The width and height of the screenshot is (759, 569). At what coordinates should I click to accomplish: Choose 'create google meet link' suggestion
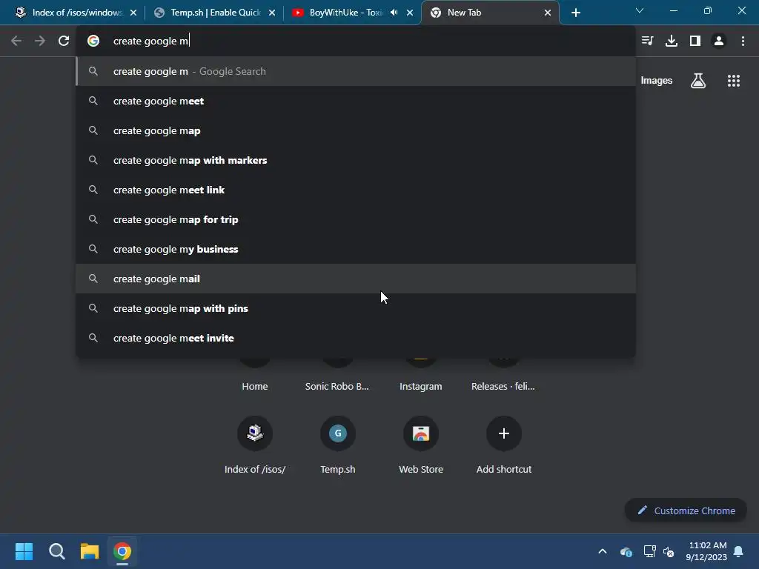pyautogui.click(x=356, y=190)
